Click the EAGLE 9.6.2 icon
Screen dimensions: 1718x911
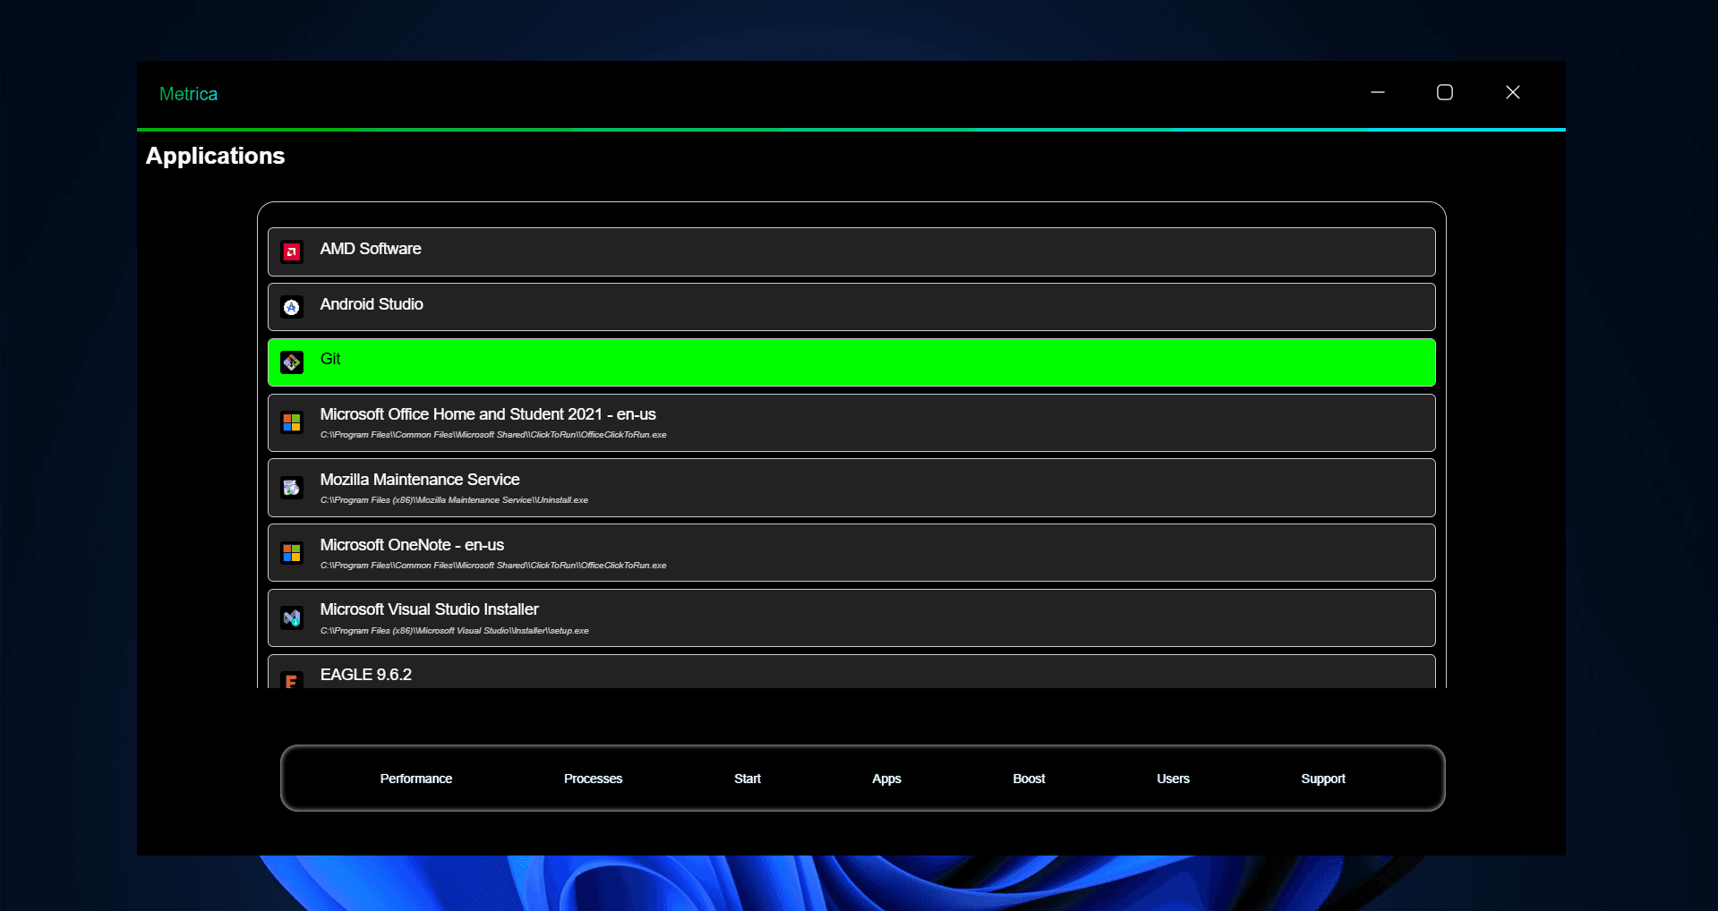coord(292,681)
